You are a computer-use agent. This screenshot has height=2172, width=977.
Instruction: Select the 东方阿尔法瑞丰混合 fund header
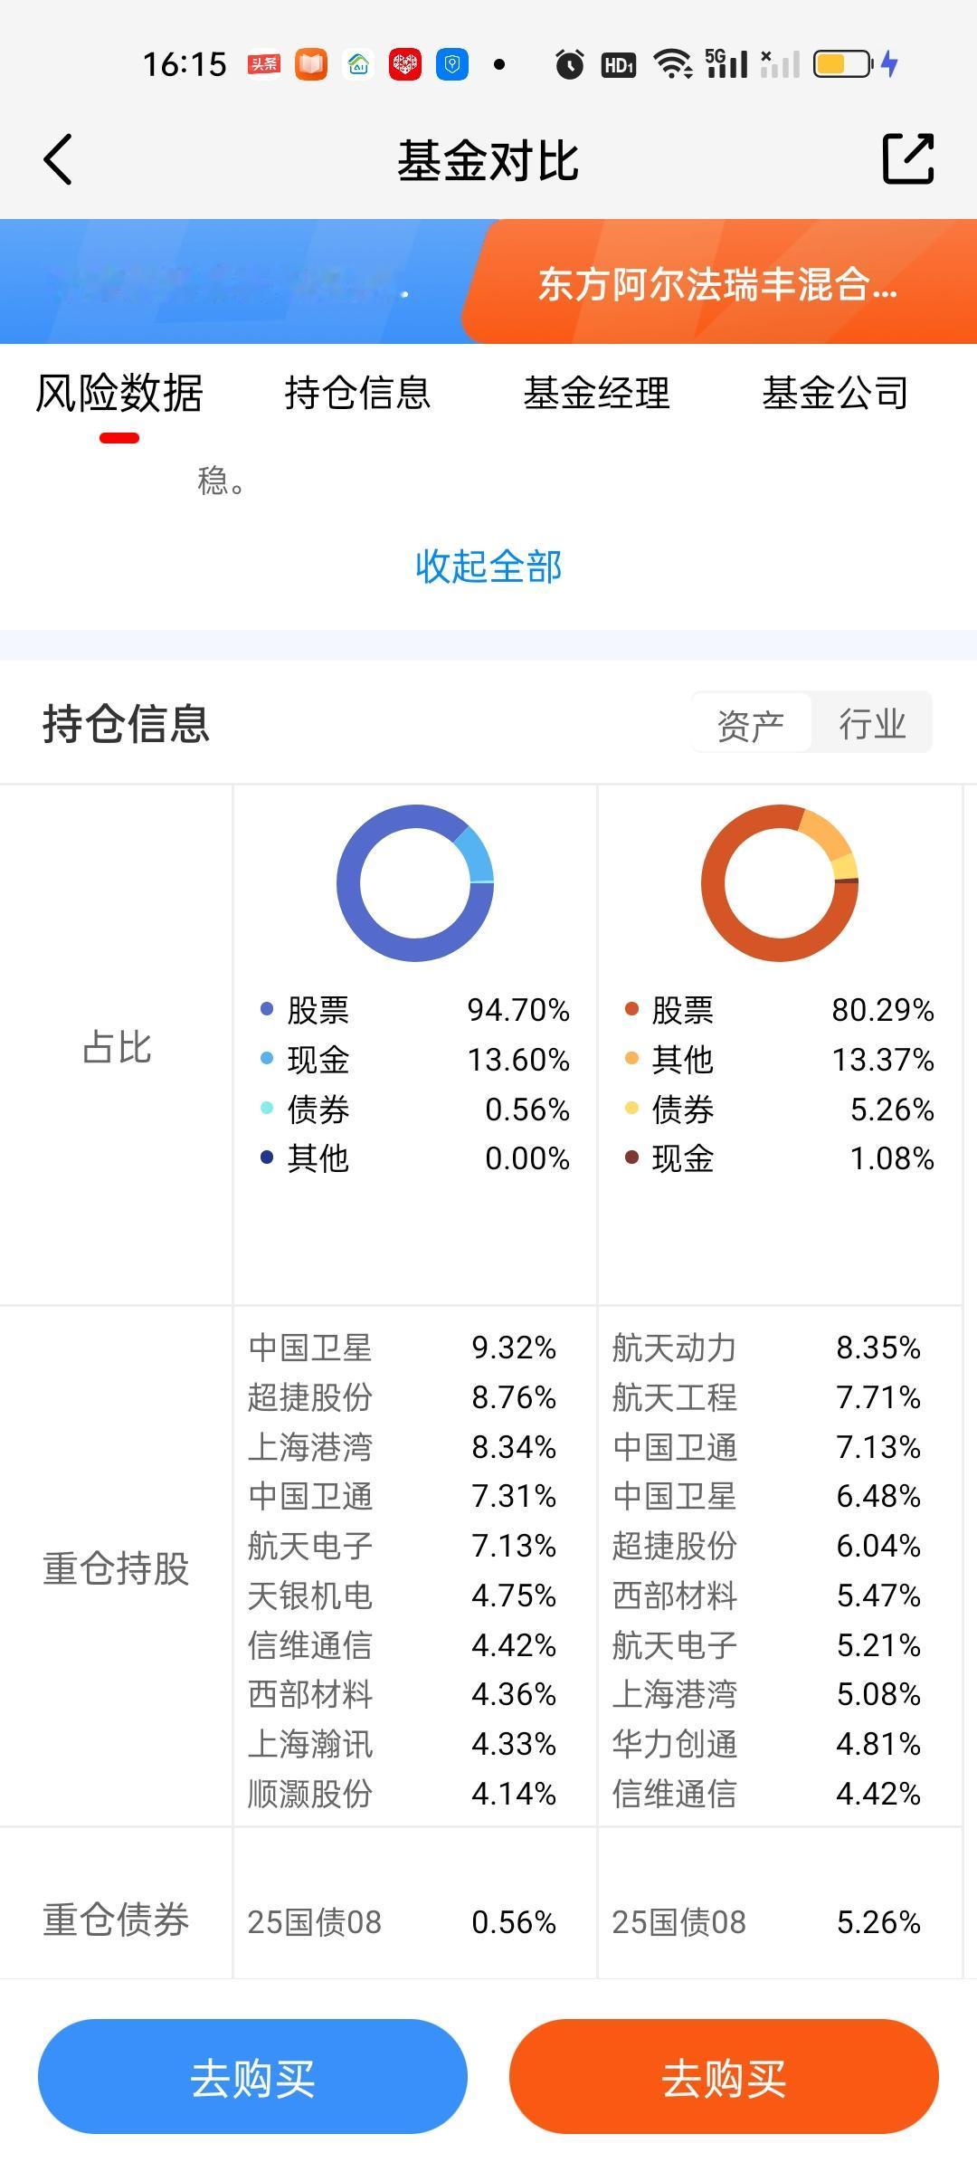pyautogui.click(x=719, y=284)
